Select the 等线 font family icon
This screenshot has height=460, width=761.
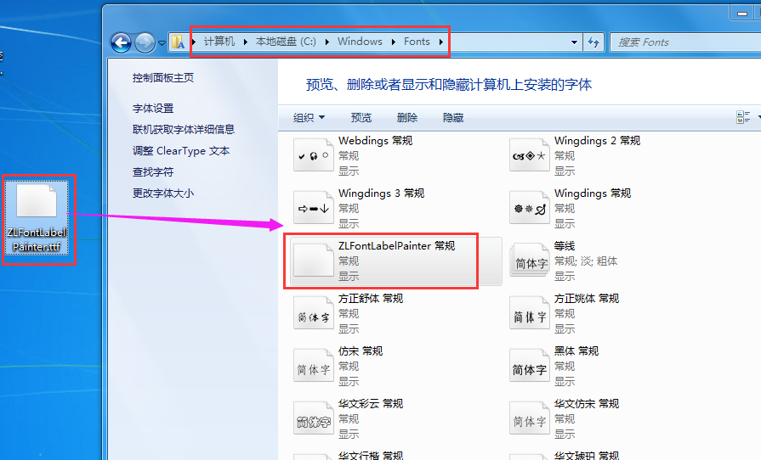click(528, 261)
